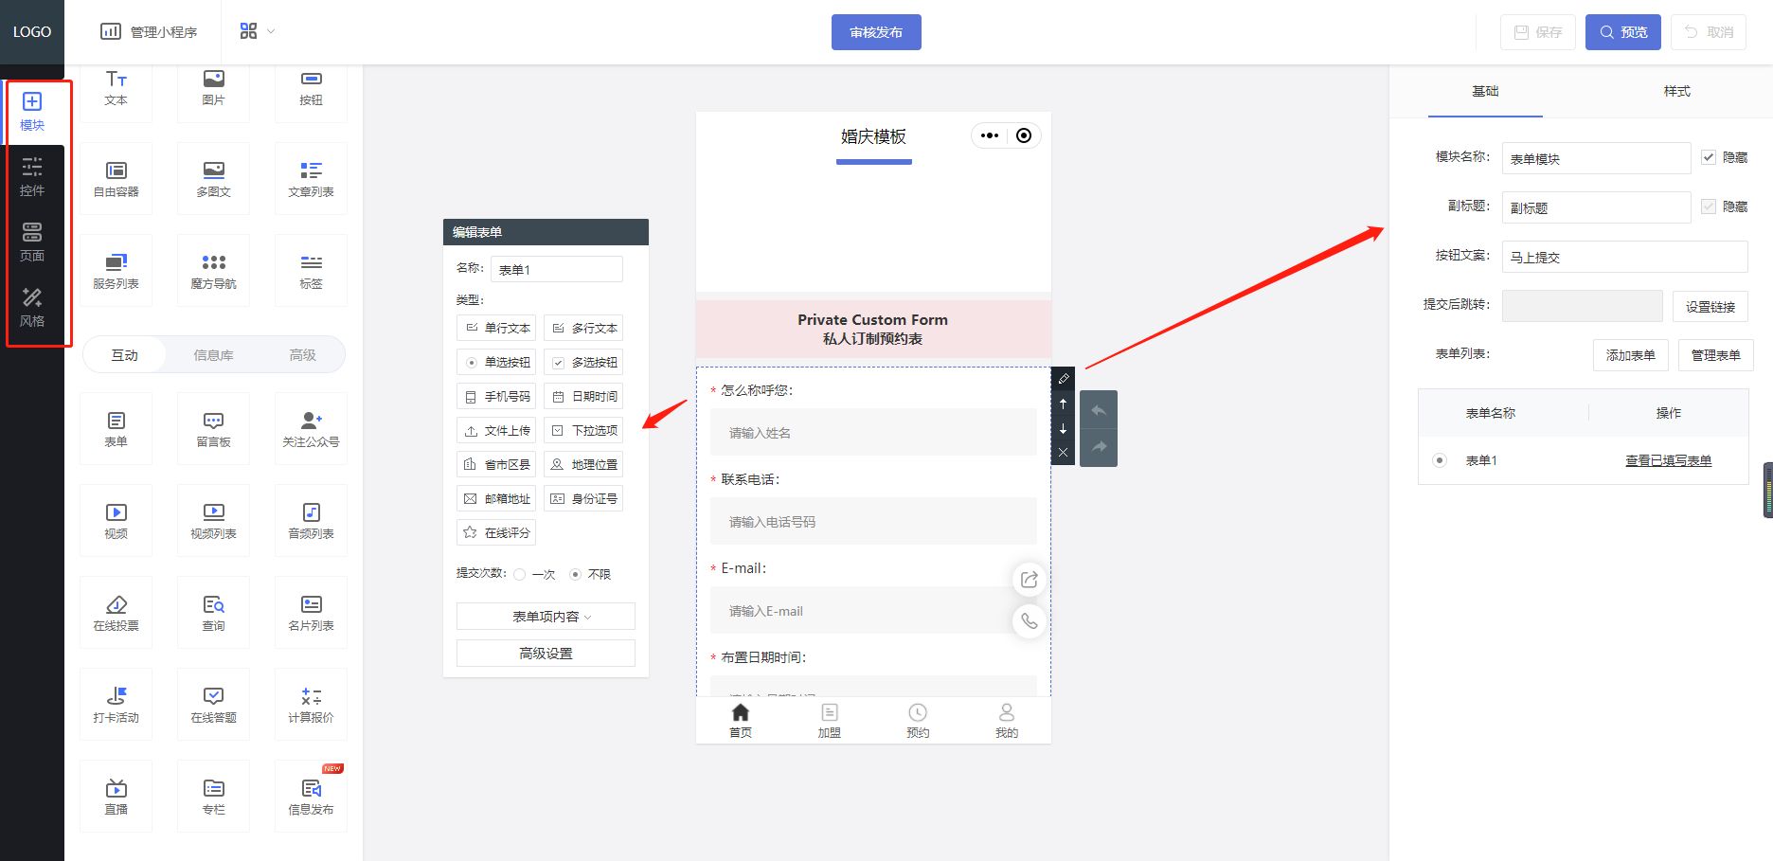Click the form 名称 field showing 表单1
The image size is (1773, 861).
tap(557, 269)
